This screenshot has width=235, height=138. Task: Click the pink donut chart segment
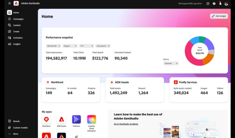click(190, 55)
